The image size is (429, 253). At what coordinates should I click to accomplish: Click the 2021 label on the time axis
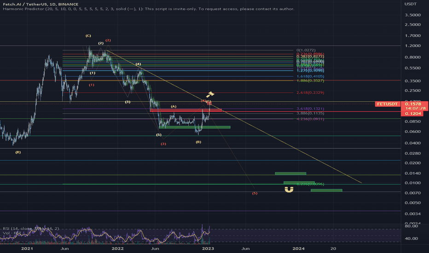point(27,248)
